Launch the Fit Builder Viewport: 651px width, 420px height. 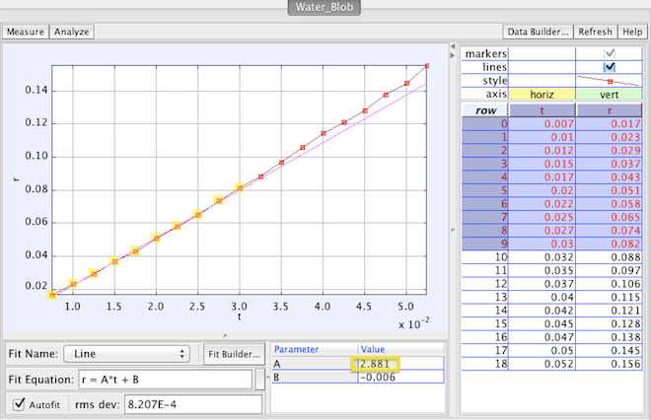(233, 353)
